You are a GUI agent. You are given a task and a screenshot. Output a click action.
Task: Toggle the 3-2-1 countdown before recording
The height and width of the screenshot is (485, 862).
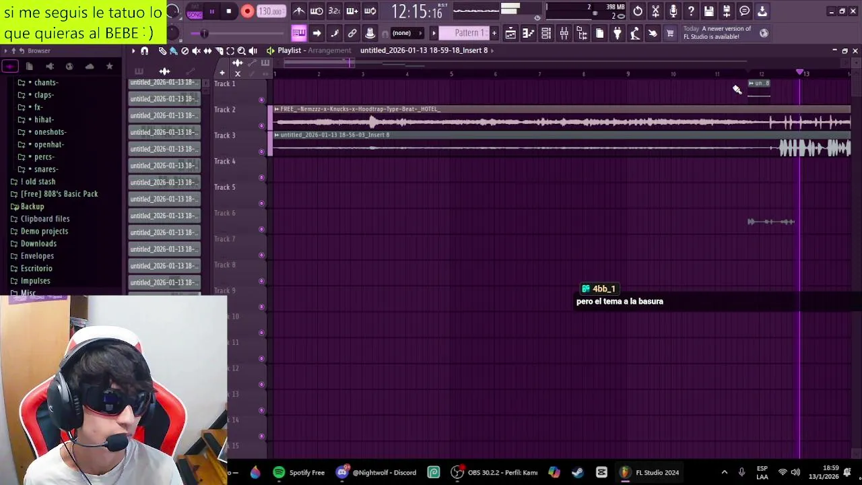(x=334, y=11)
